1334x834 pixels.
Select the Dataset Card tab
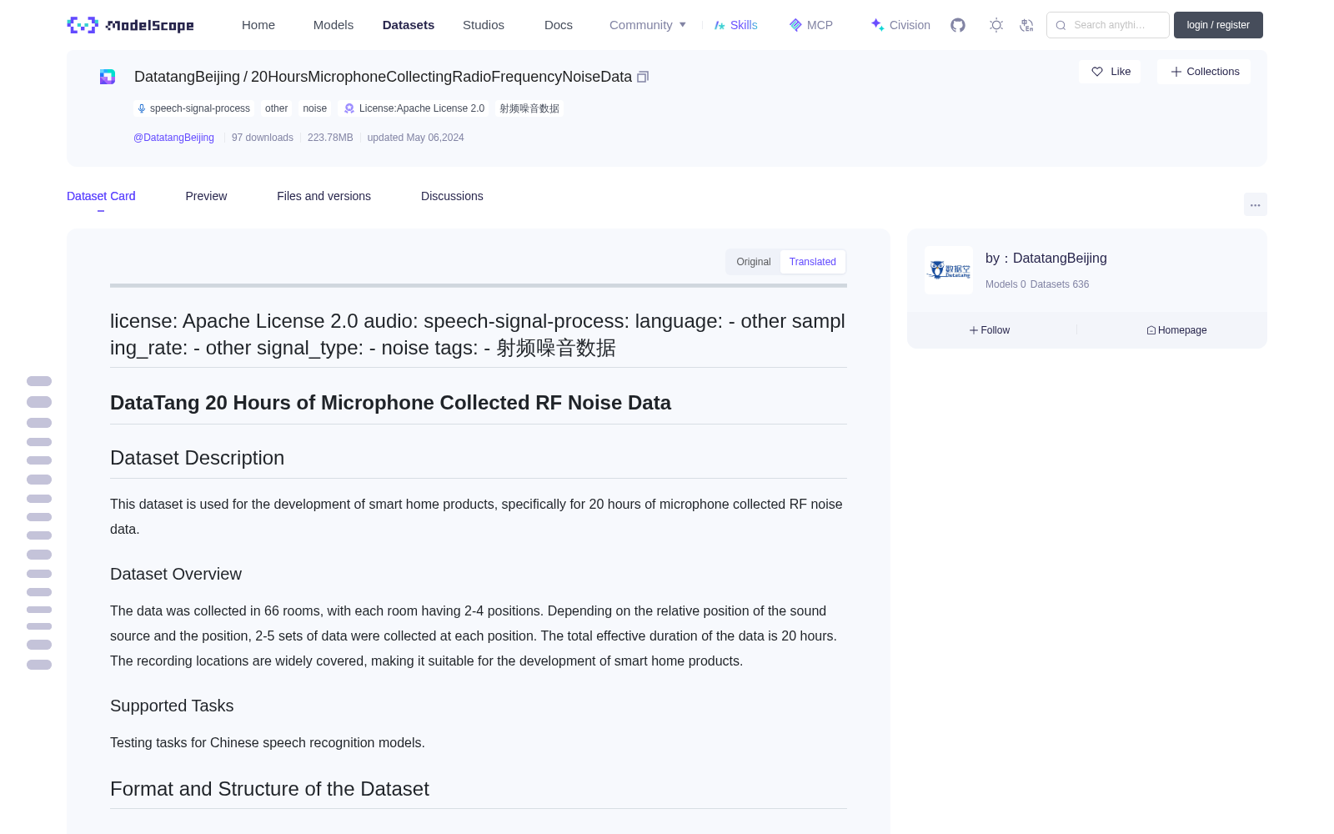101,196
